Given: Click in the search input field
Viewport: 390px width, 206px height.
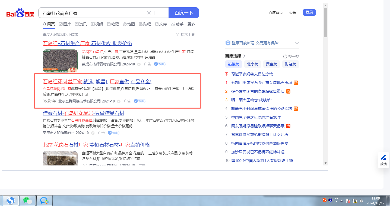Looking at the screenshot, I should click(92, 13).
